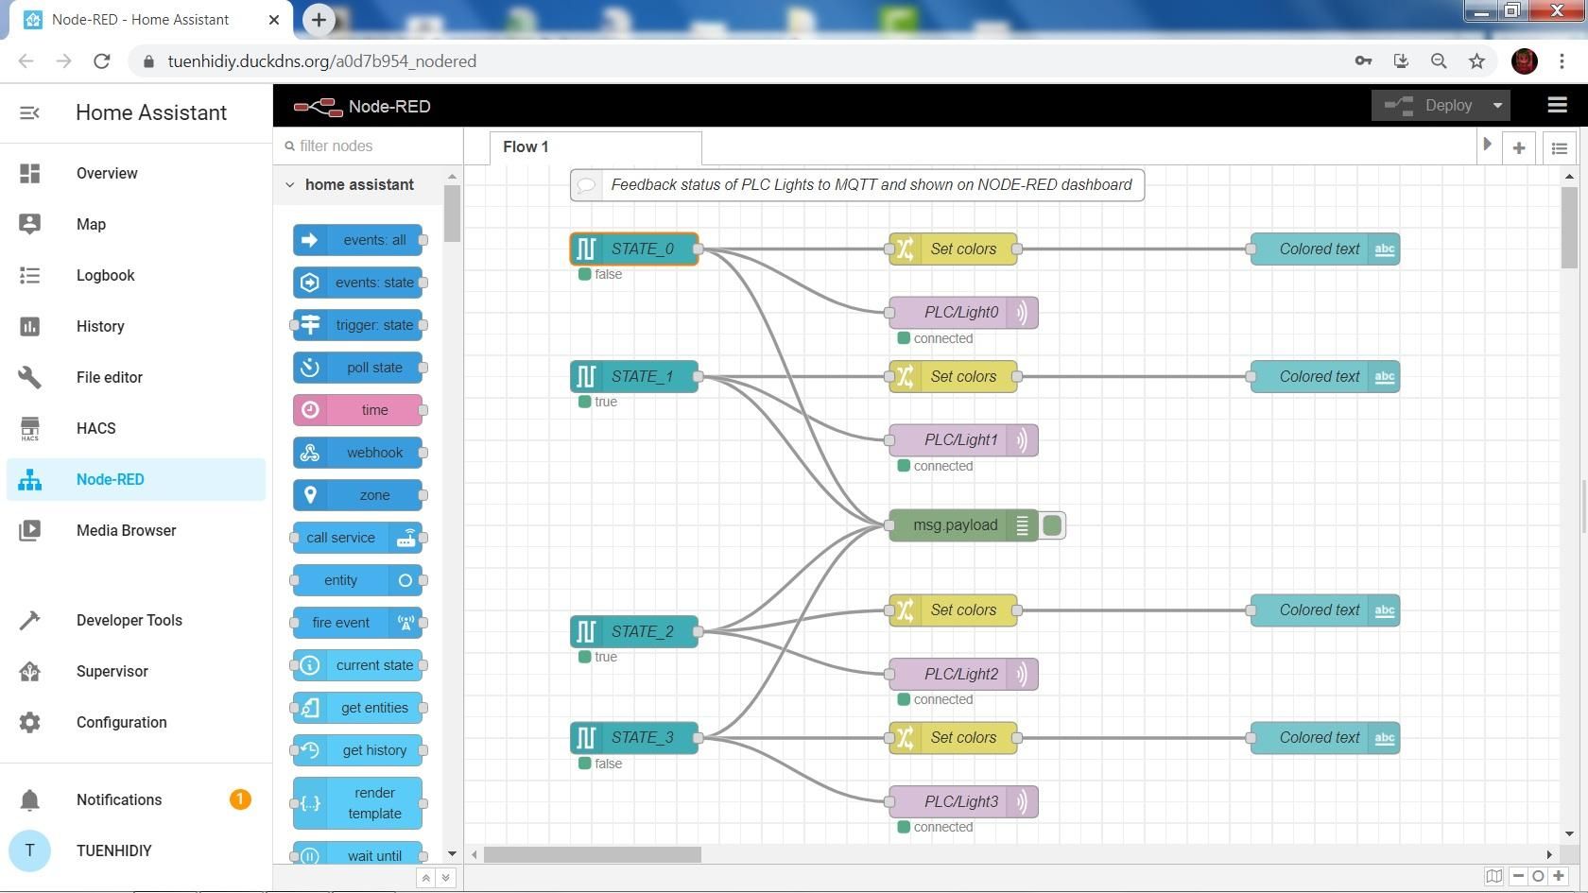Screen dimensions: 1588x893
Task: Open the File editor from the sidebar
Action: [x=110, y=377]
